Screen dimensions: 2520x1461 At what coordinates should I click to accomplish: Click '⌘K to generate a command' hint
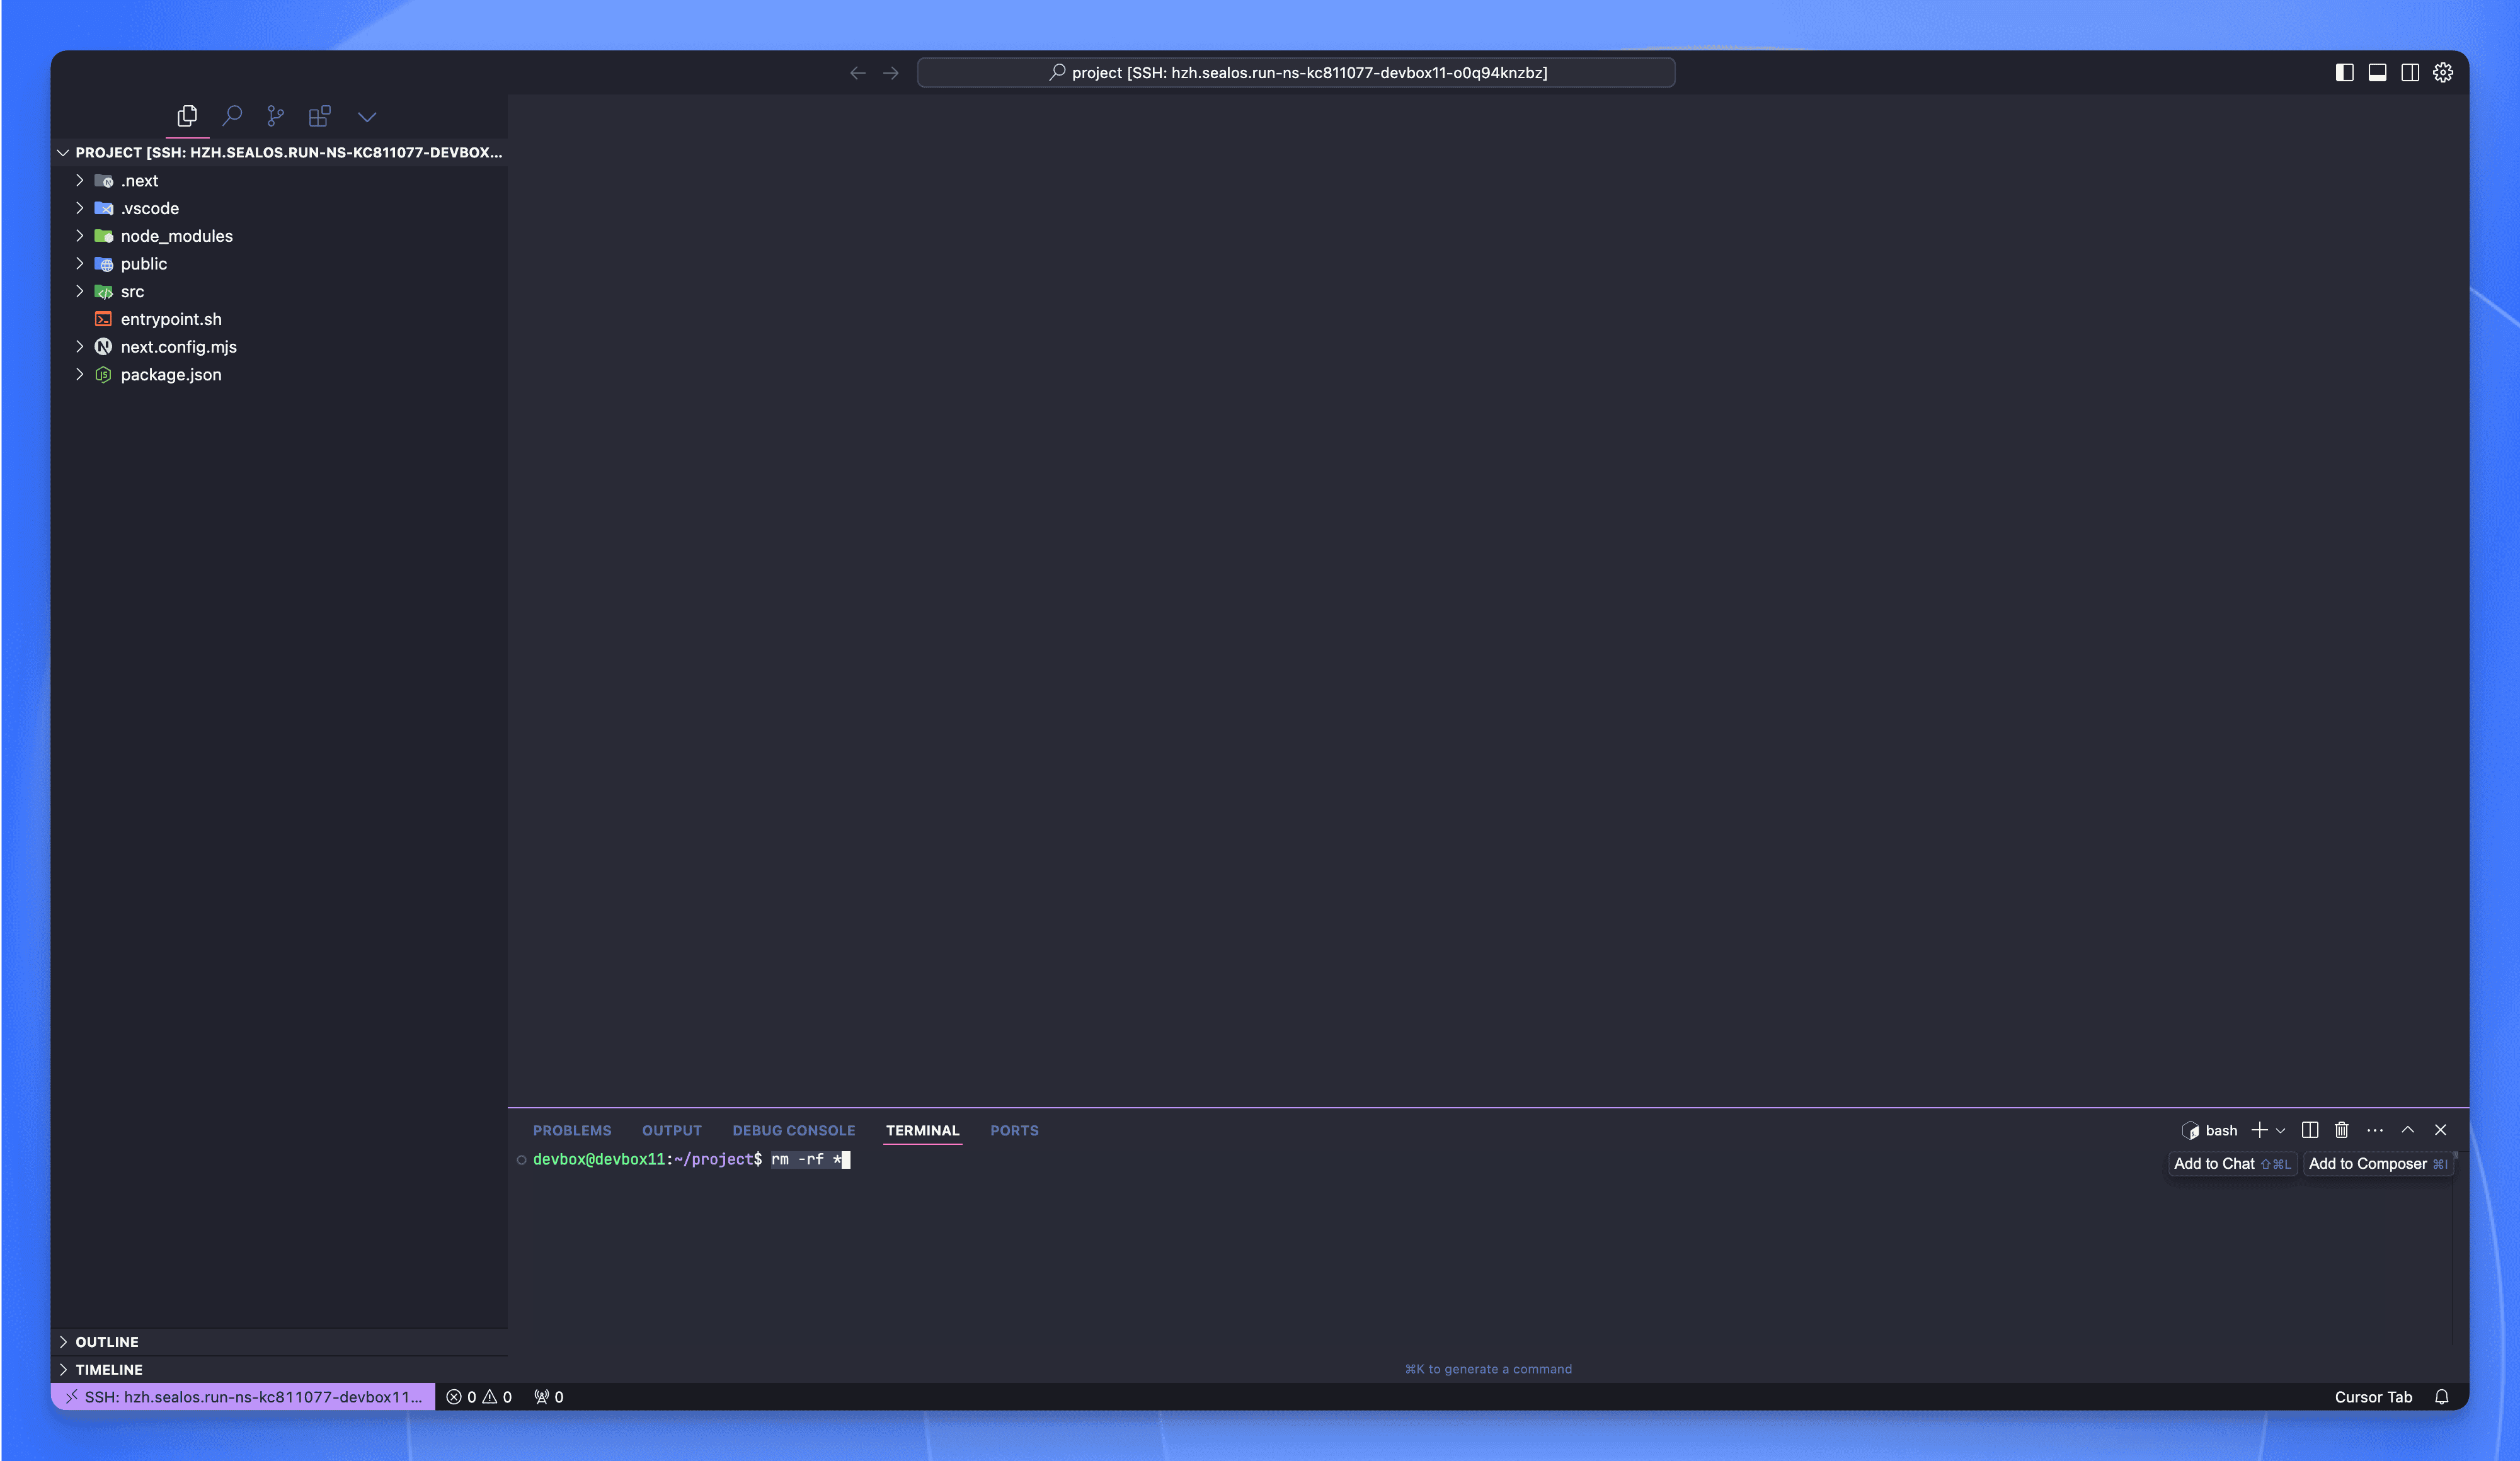pos(1488,1369)
